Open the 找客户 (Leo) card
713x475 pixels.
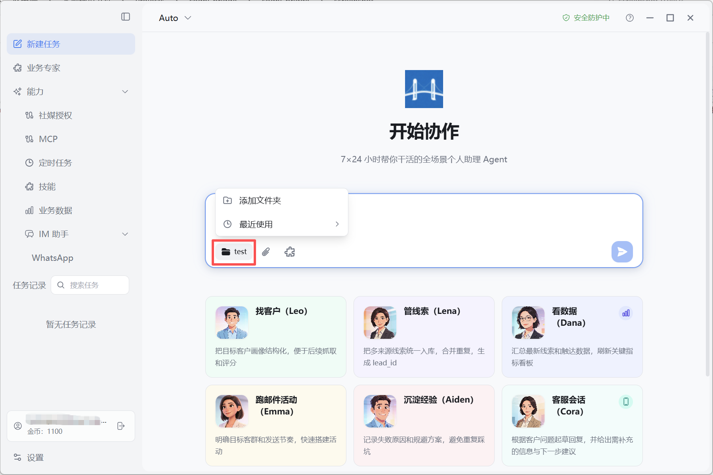point(276,337)
